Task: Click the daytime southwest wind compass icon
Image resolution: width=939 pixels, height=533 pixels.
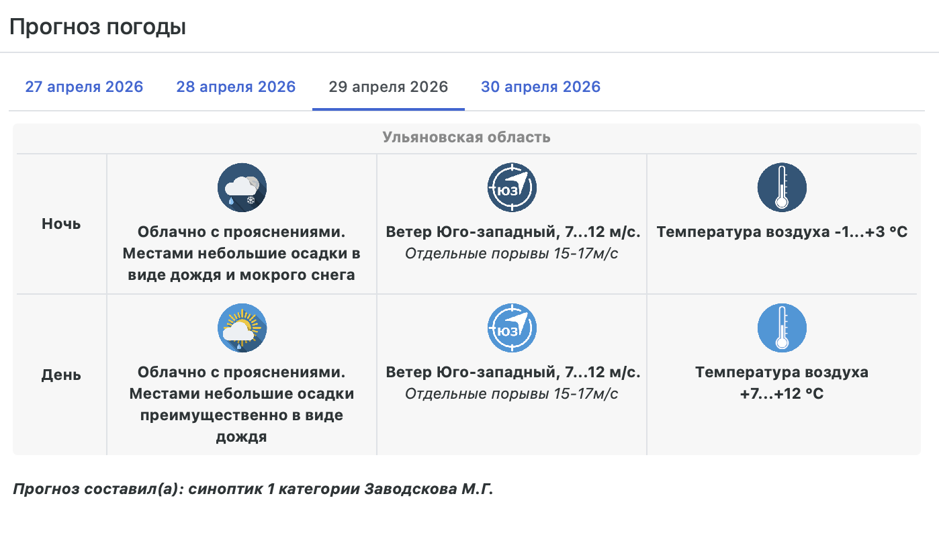Action: (512, 328)
